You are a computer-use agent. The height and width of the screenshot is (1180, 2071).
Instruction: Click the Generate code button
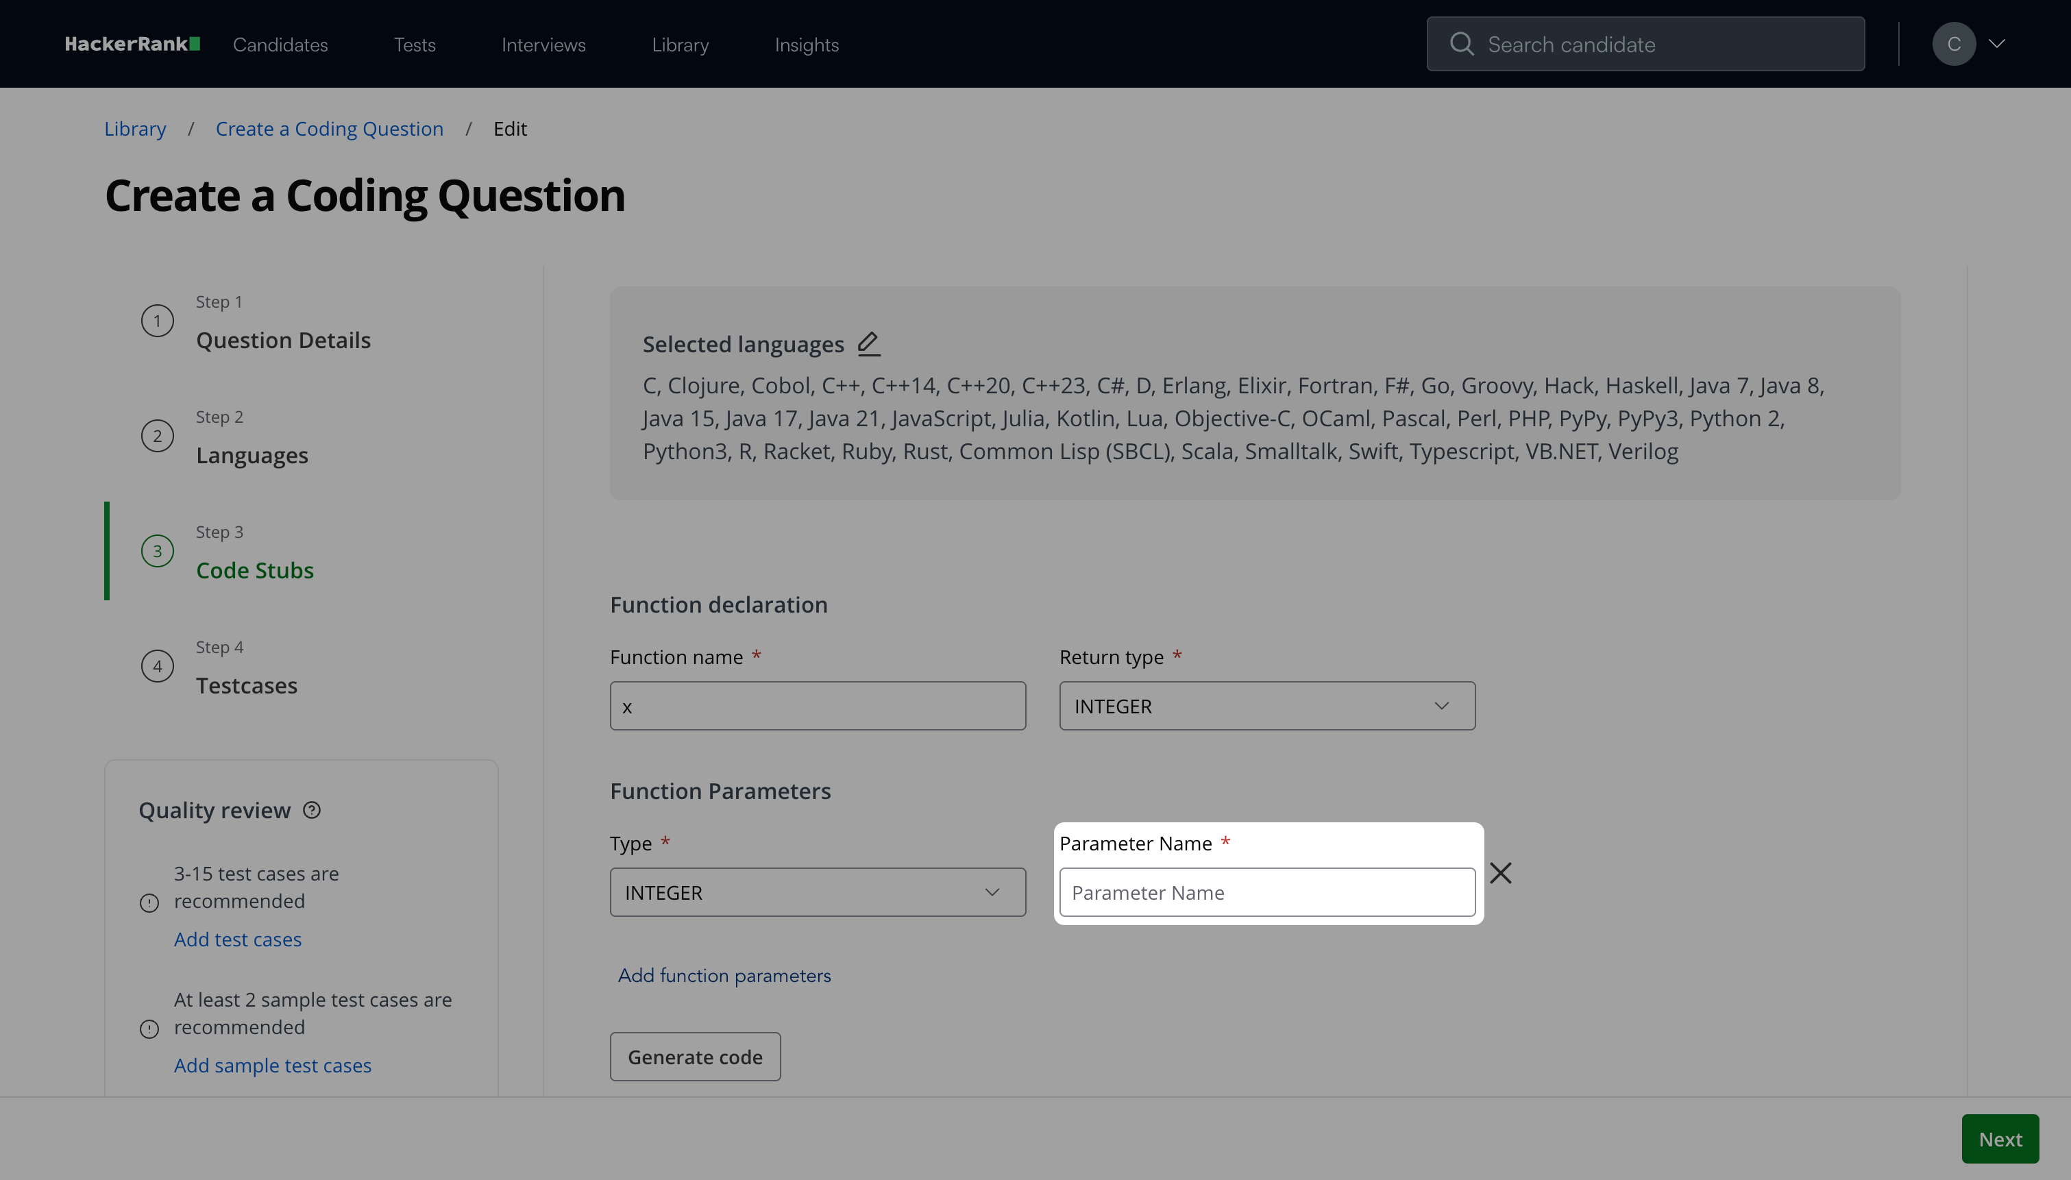point(694,1056)
